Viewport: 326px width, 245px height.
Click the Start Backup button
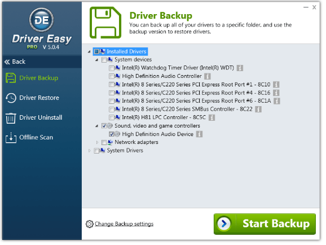click(x=265, y=224)
